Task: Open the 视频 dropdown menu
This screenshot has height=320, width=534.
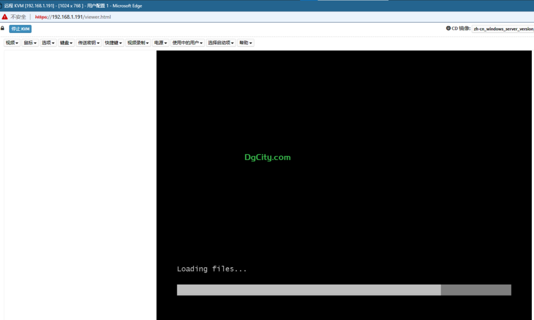Action: pyautogui.click(x=12, y=43)
